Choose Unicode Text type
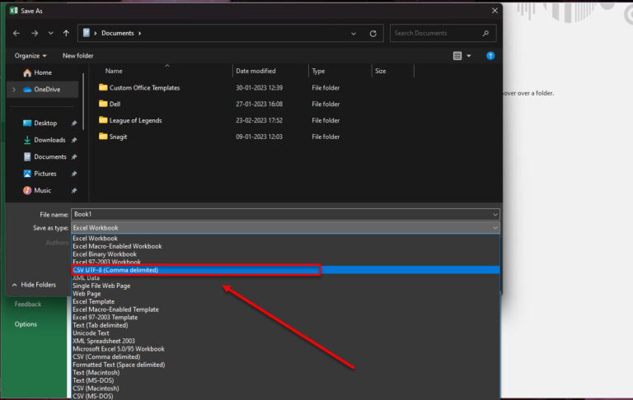633x400 pixels. [285, 333]
